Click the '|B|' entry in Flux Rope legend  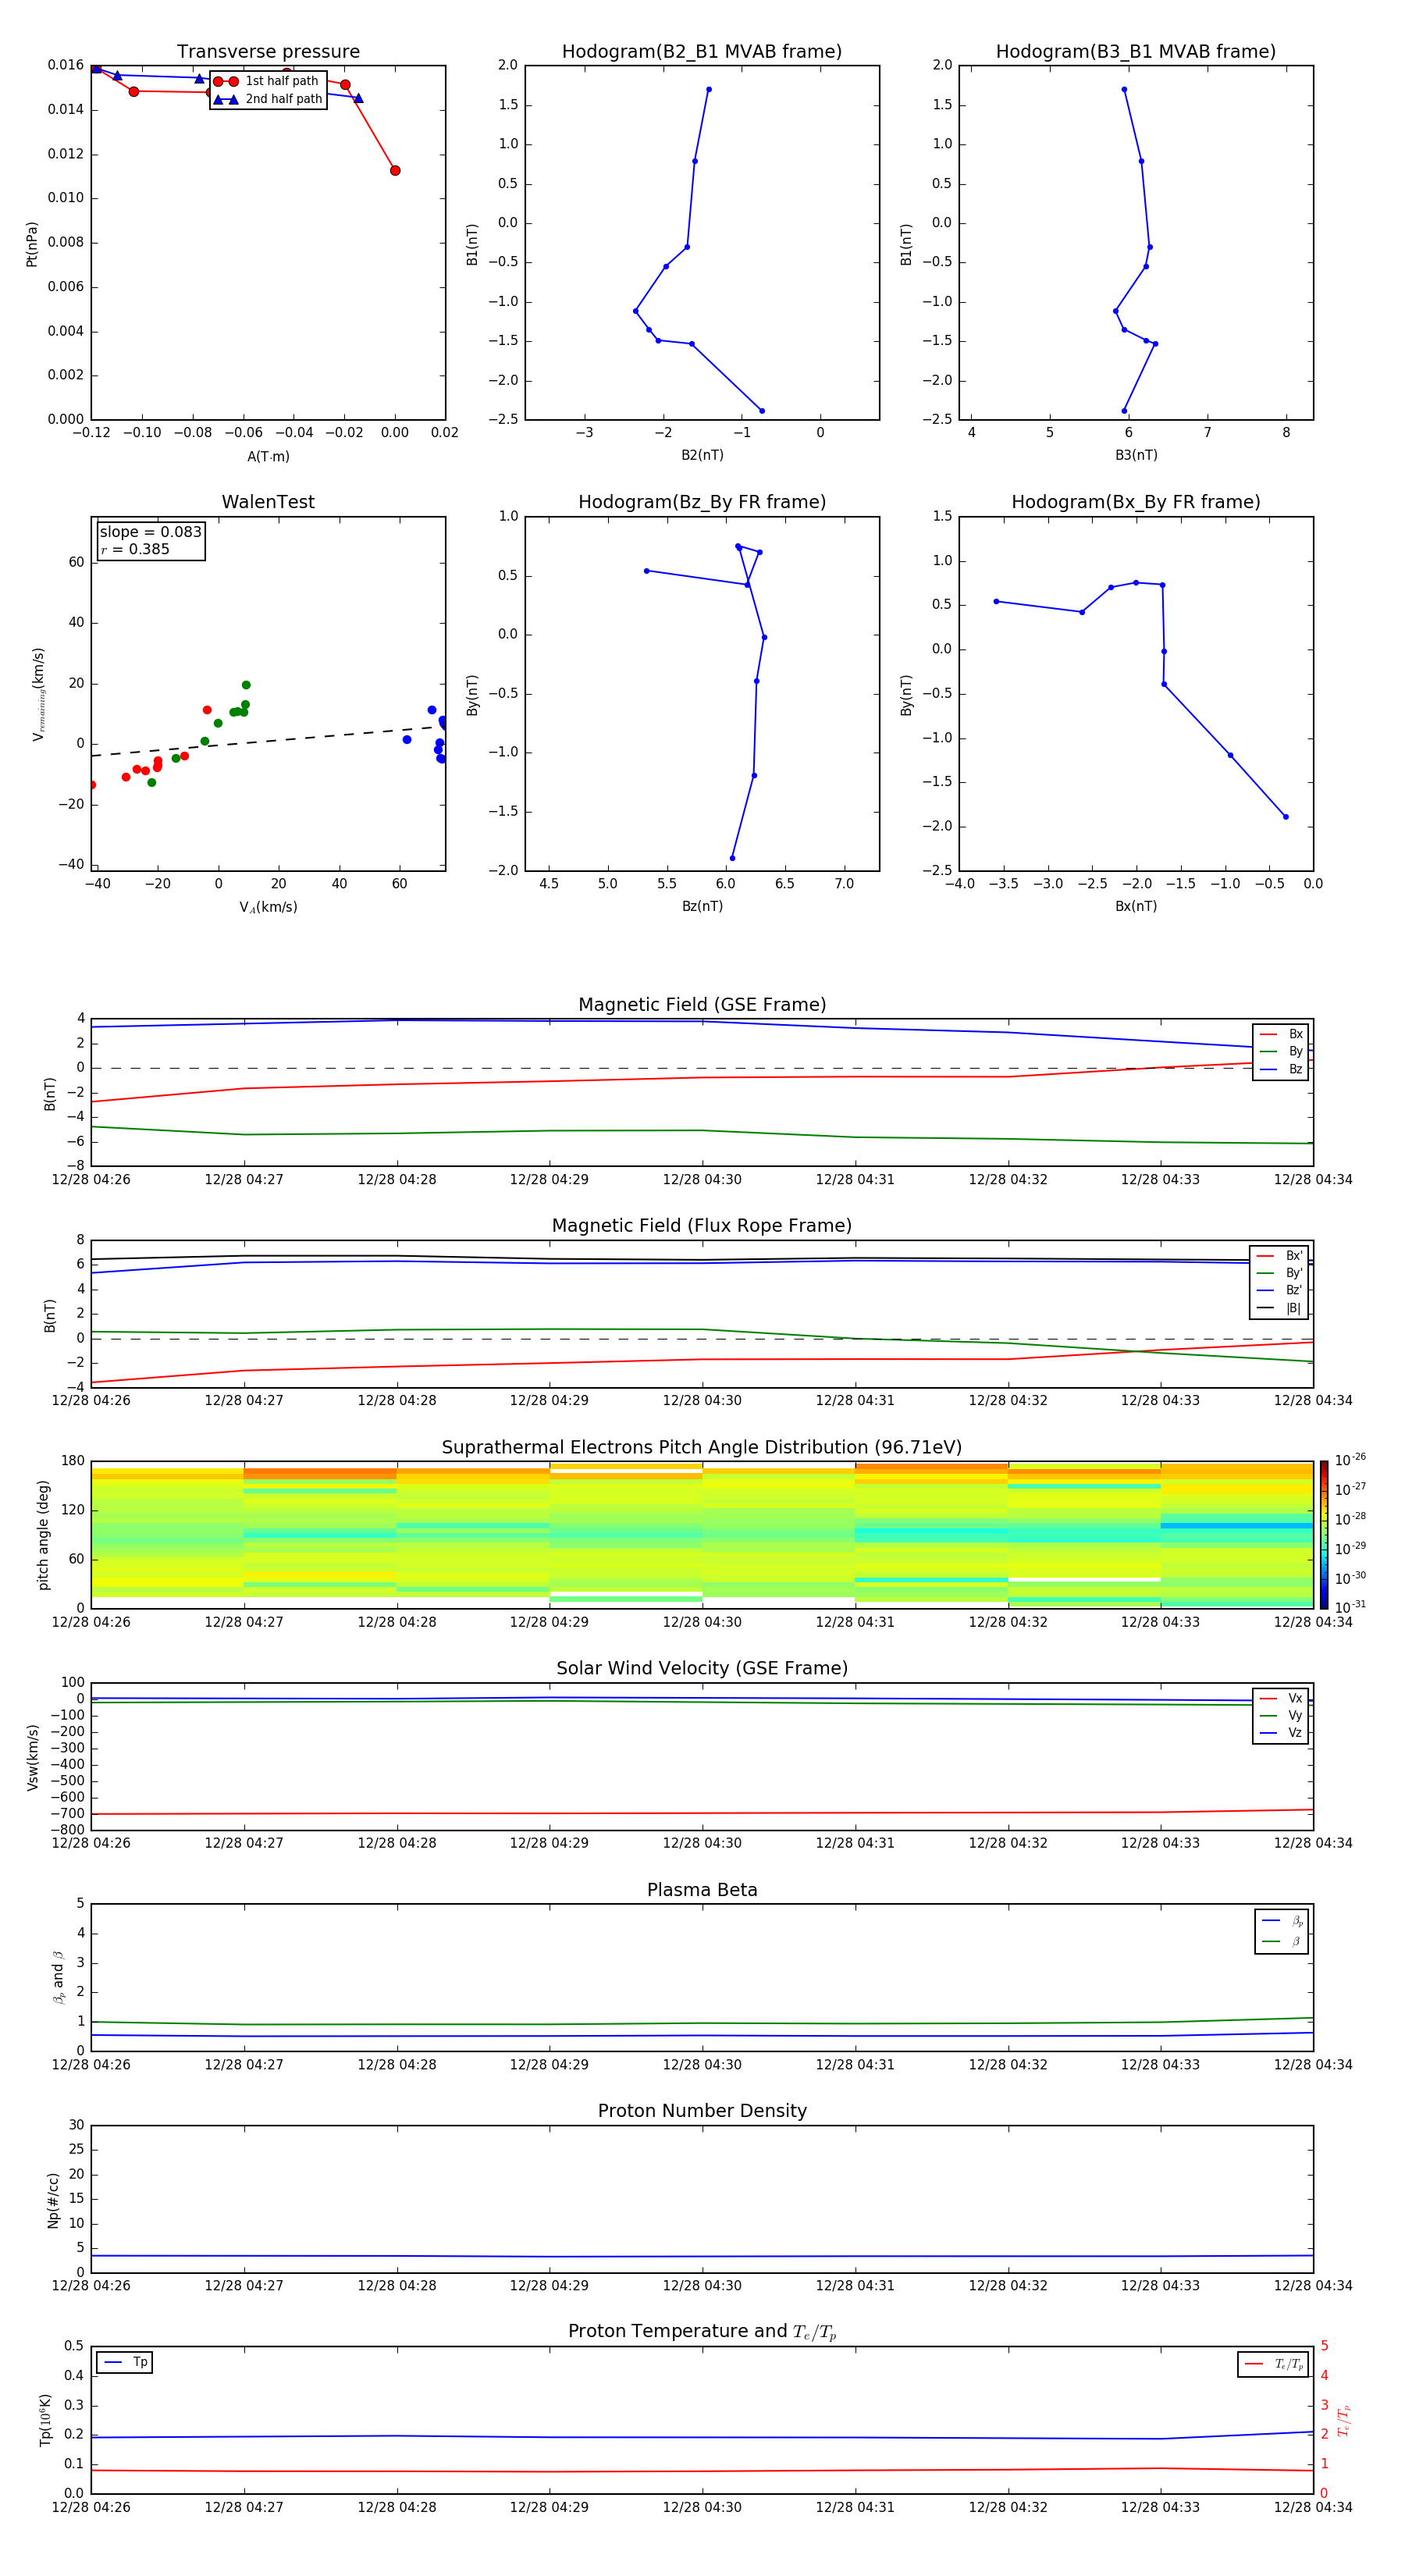pos(1279,1309)
